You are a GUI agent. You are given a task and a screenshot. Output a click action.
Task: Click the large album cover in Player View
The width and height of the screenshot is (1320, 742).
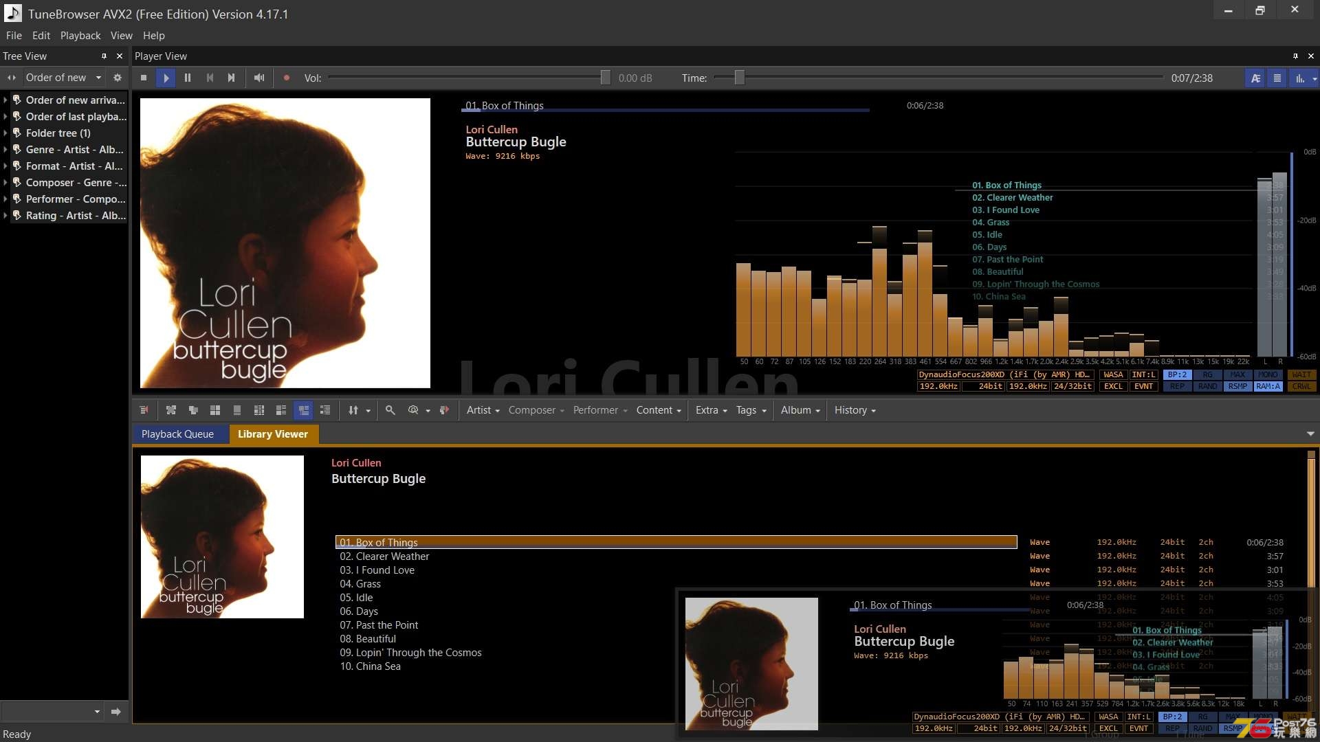285,243
